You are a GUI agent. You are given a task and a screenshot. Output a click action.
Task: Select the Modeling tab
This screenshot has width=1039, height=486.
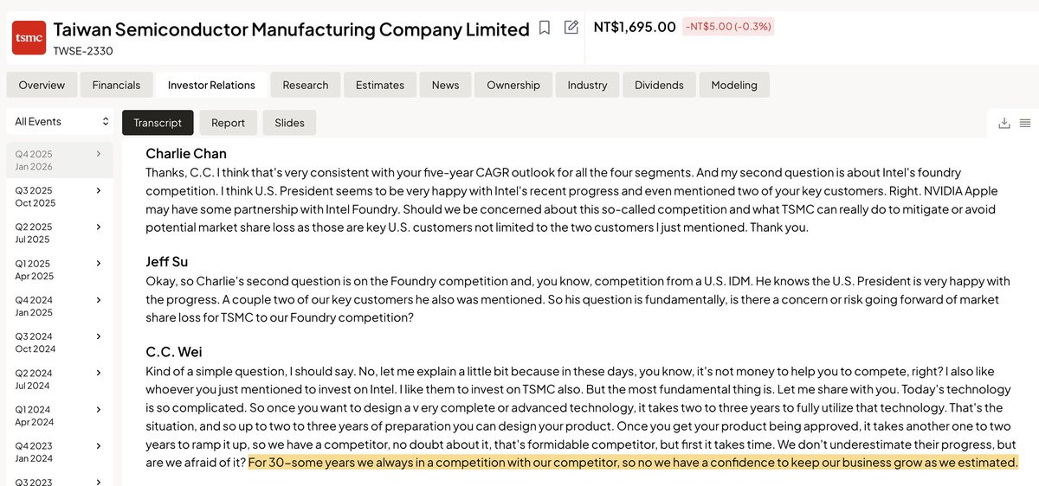tap(734, 85)
